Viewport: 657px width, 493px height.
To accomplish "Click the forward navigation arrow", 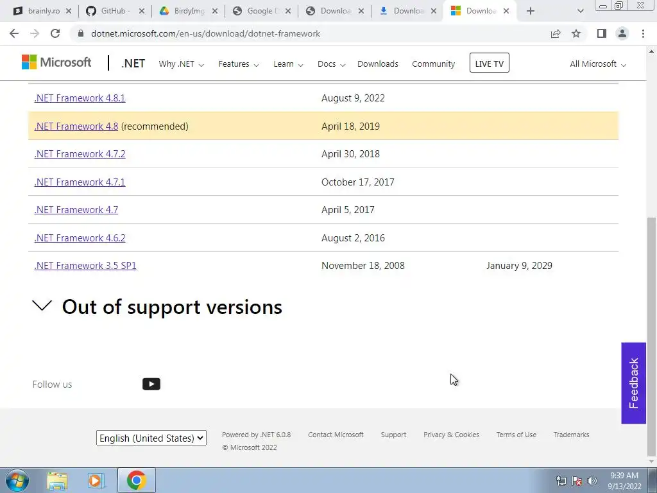I will point(35,33).
